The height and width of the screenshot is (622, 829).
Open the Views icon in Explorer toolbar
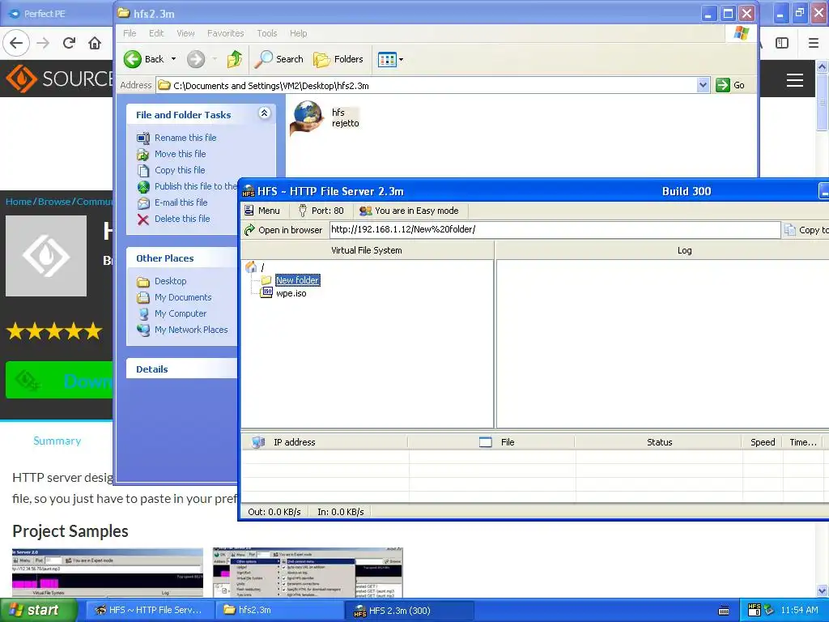(x=387, y=59)
